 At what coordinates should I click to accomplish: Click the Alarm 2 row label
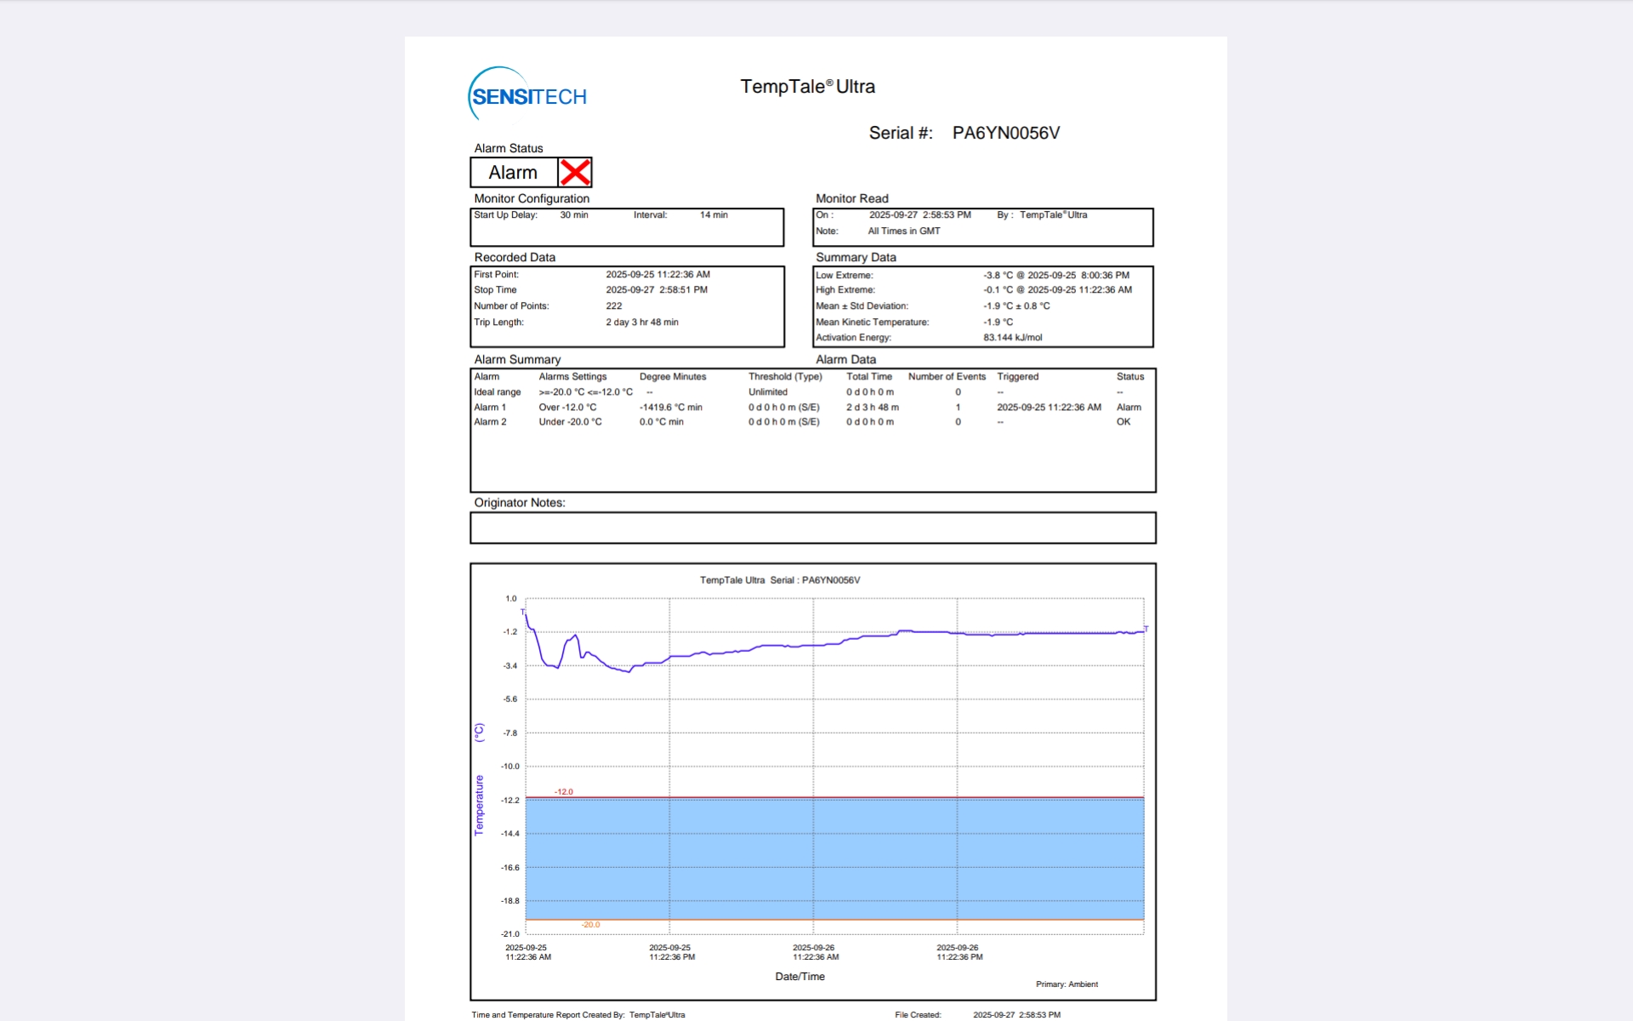tap(490, 422)
